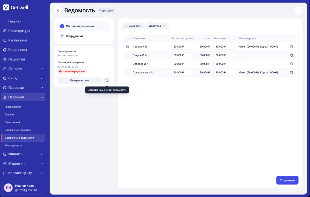Delete the Голопогосов И.И. row with trash icon

pyautogui.click(x=292, y=73)
